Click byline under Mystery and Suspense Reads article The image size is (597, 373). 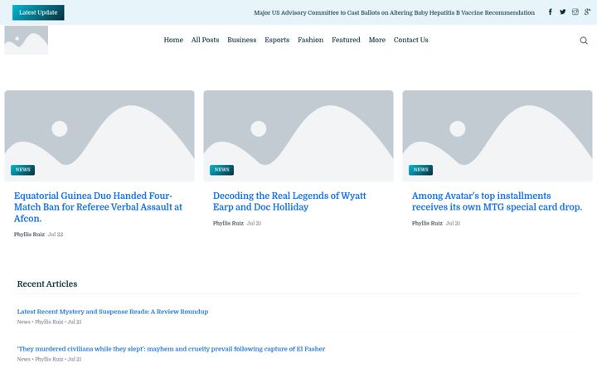coord(49,322)
